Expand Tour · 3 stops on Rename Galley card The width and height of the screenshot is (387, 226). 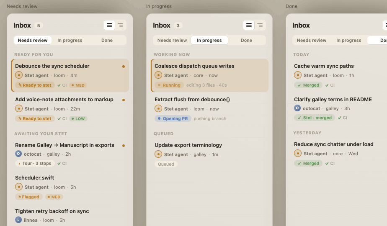tap(35, 163)
